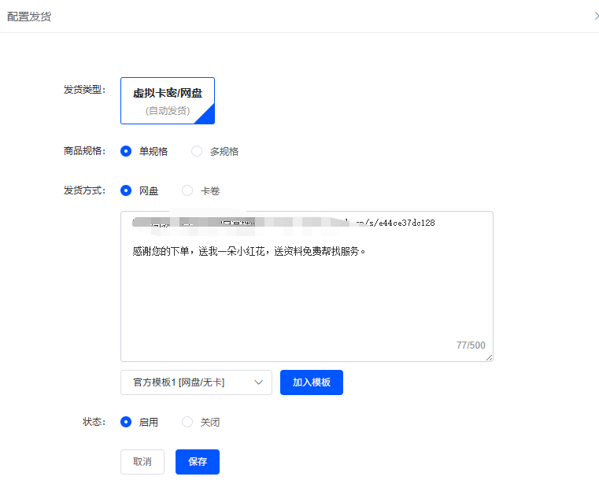This screenshot has height=495, width=599.
Task: Click the blue corner mark on the delivery card
Action: [207, 117]
